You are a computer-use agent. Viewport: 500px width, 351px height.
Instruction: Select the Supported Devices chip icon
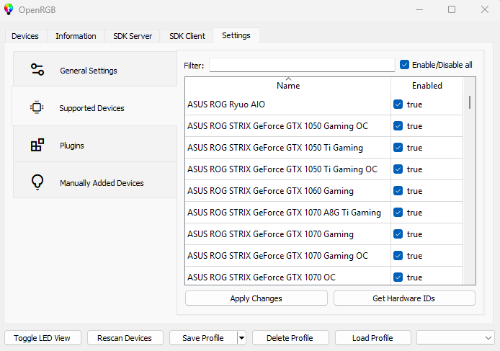pyautogui.click(x=37, y=107)
